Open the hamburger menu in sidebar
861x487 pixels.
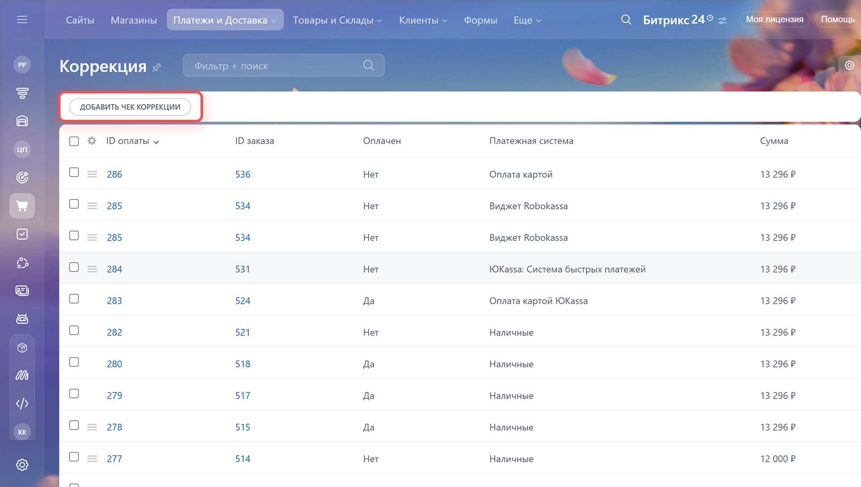pyautogui.click(x=22, y=20)
